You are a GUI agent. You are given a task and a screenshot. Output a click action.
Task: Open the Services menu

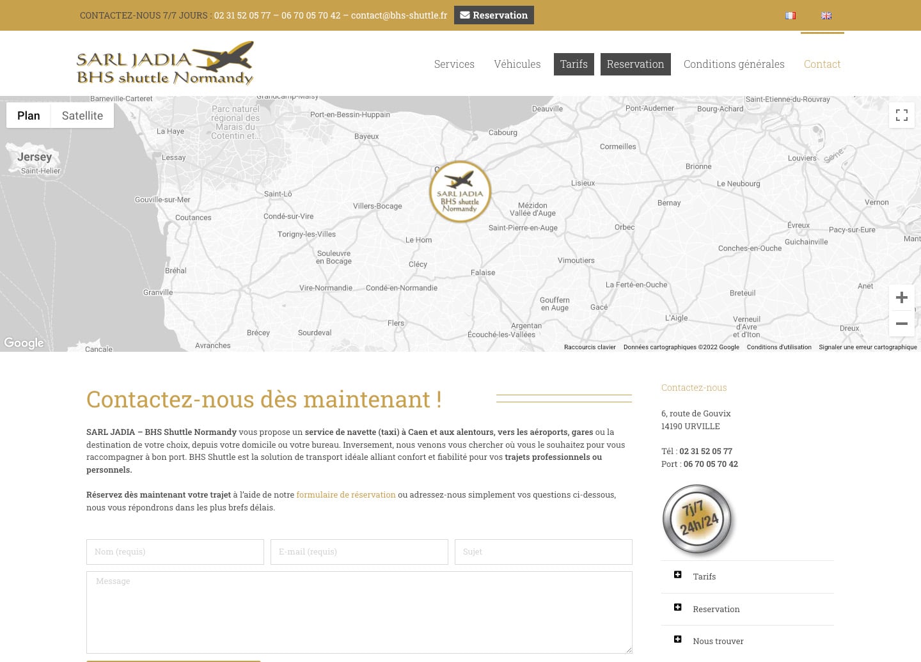click(454, 64)
